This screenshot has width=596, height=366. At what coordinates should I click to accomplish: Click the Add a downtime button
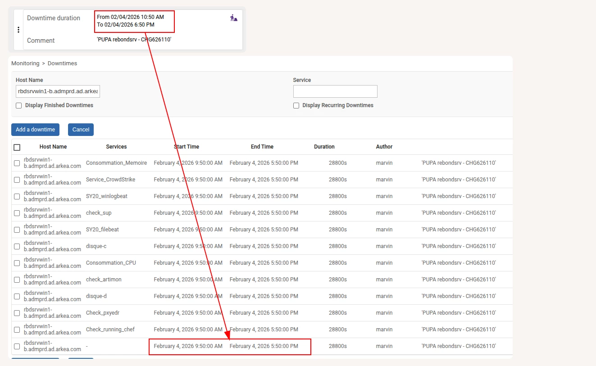(35, 130)
